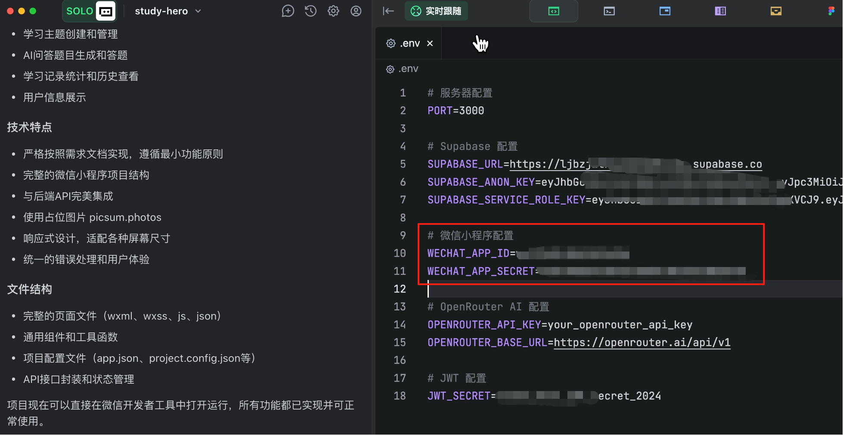Select the .env editor tab

409,43
